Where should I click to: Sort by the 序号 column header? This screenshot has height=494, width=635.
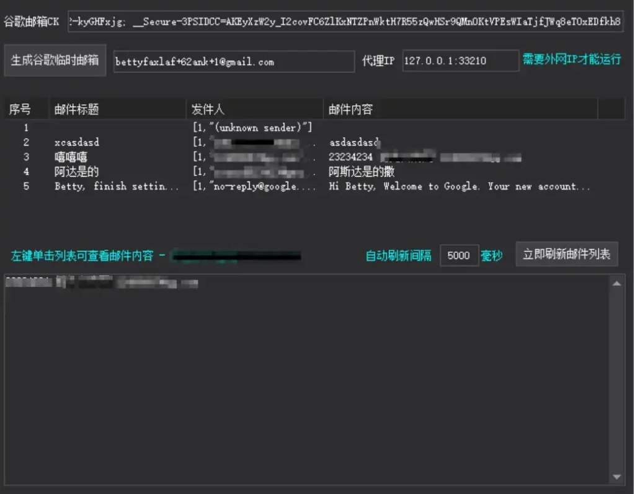(27, 109)
